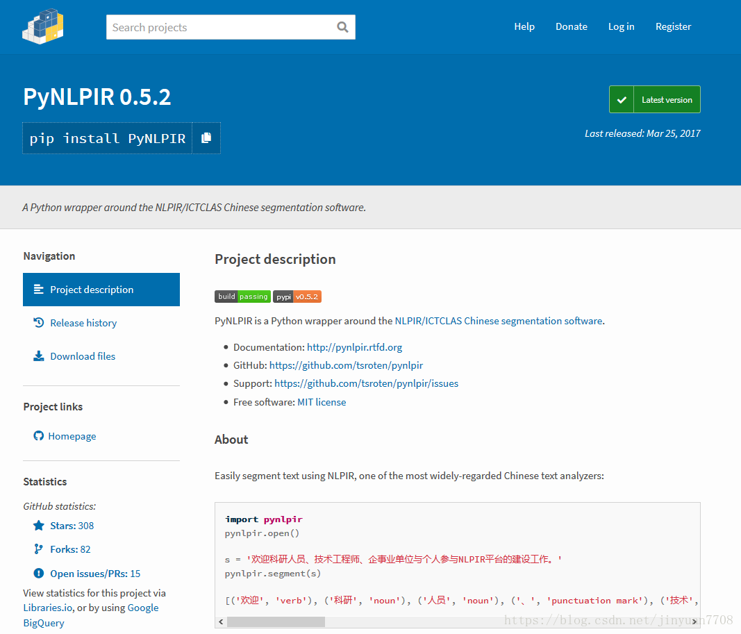Click the green checkmark icon on Latest version
Viewport: 741px width, 634px height.
tap(622, 100)
